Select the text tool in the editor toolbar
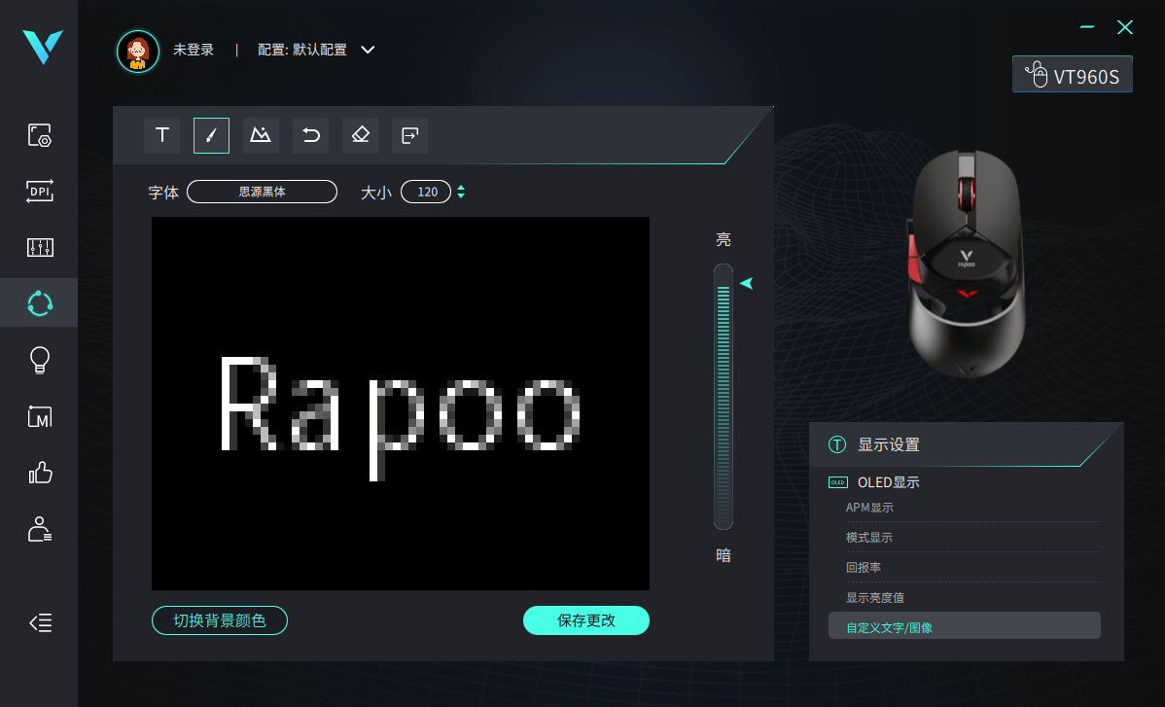Screen dimensions: 1165x707 (161, 135)
